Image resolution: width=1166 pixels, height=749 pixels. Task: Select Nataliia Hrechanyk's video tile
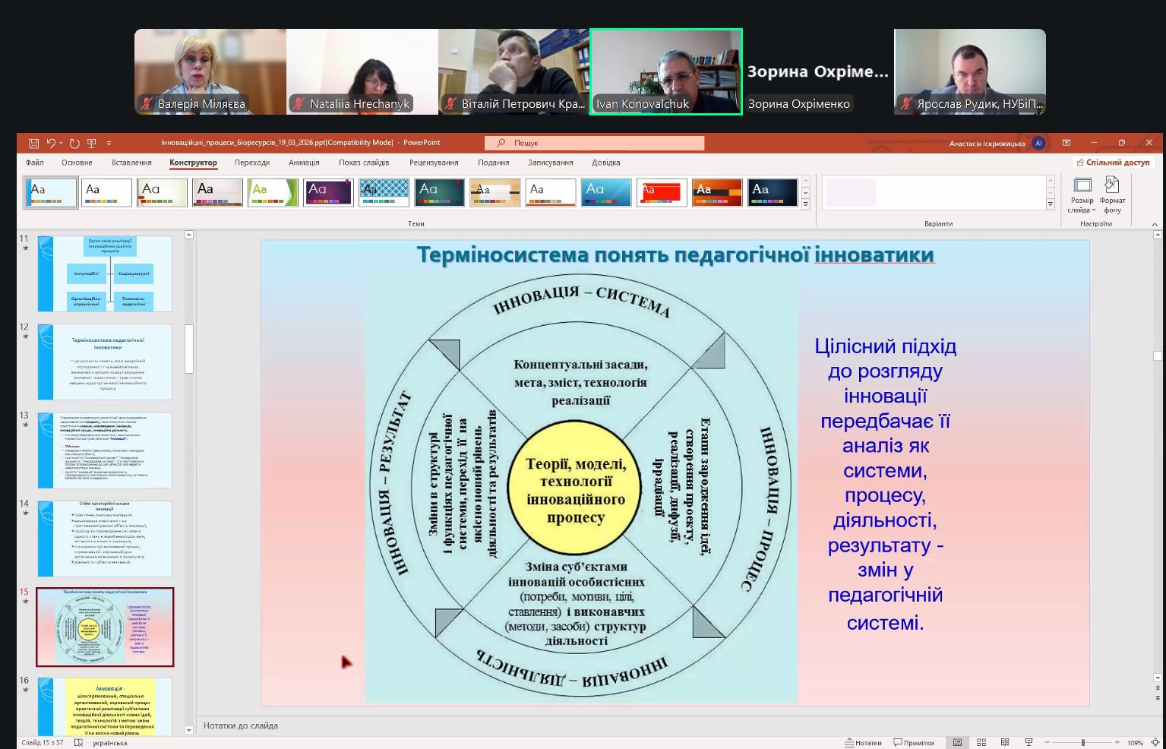[x=362, y=72]
